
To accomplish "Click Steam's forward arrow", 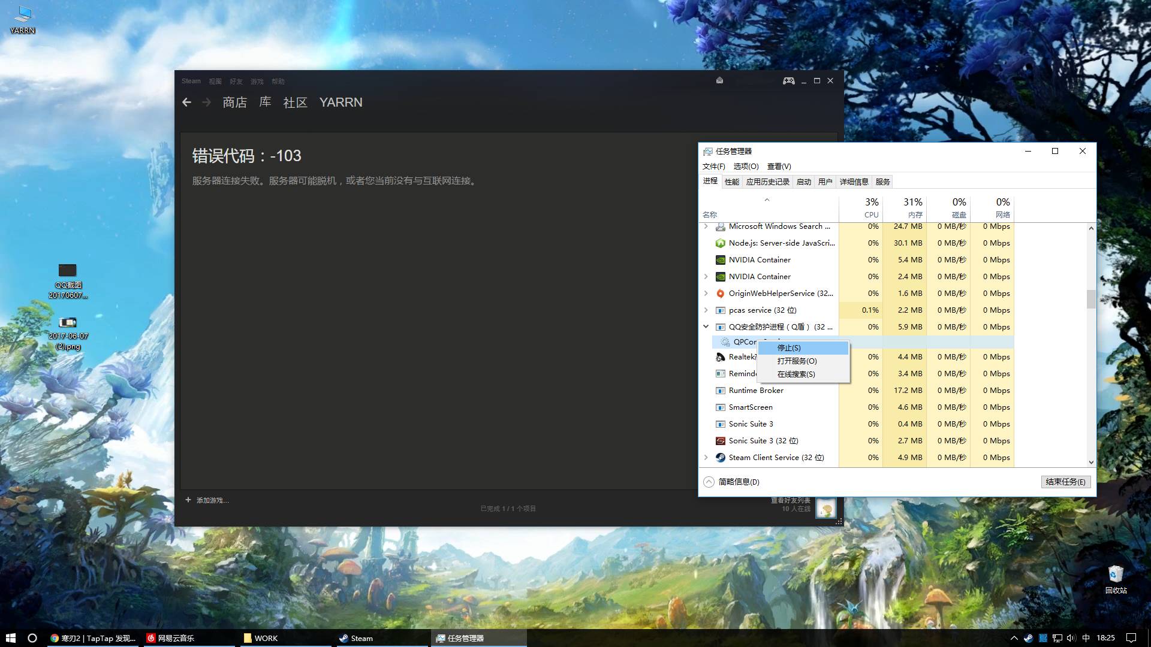I will (x=207, y=102).
